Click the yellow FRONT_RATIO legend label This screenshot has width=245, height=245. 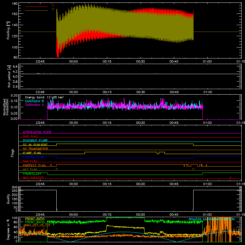point(35,219)
